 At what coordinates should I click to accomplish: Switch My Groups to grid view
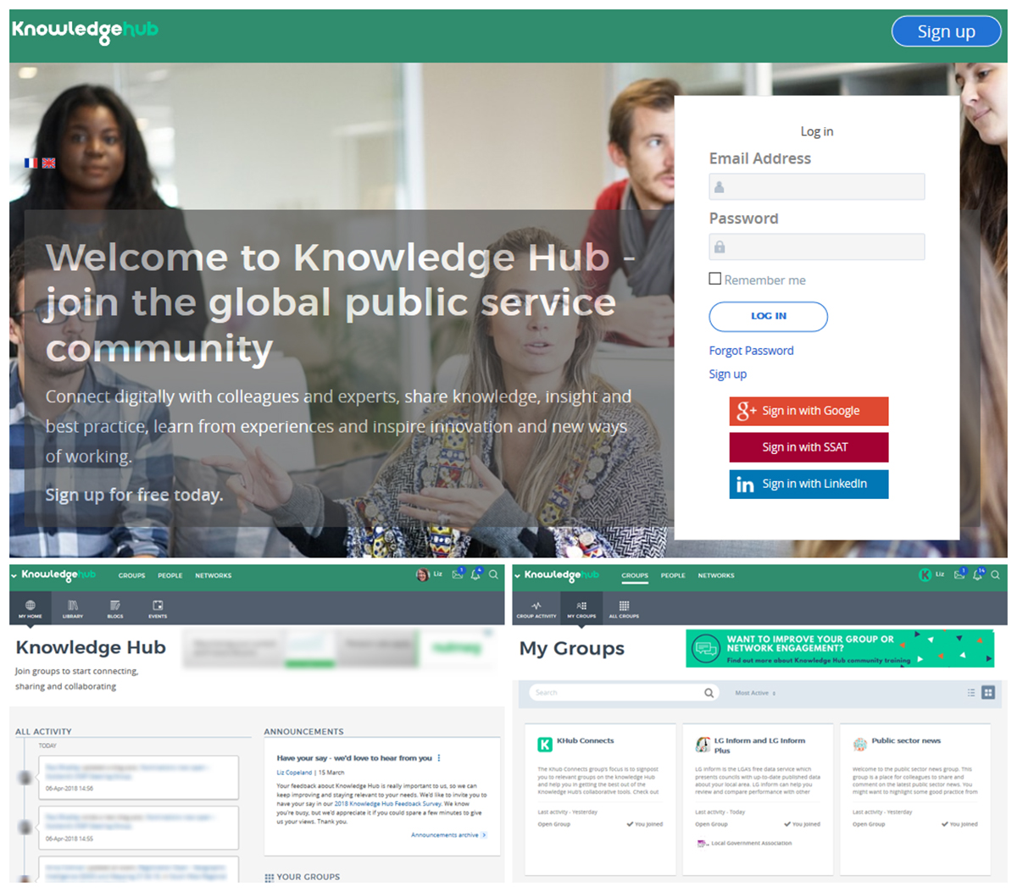click(x=988, y=693)
